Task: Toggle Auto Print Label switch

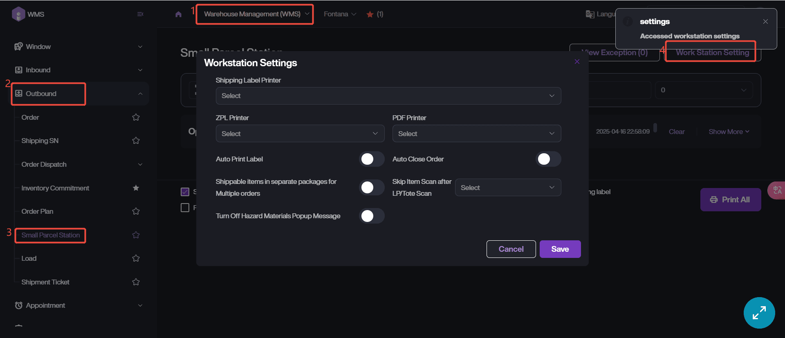Action: (x=372, y=159)
